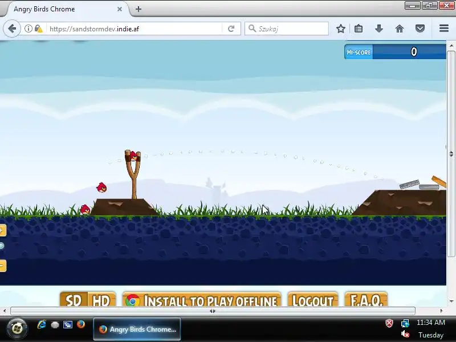Click the Pocket save icon
This screenshot has width=456, height=342.
420,28
